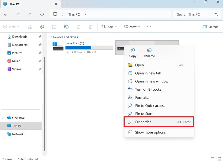223x161 pixels.
Task: Click the Copy icon in the toolbar
Action: tap(42, 27)
